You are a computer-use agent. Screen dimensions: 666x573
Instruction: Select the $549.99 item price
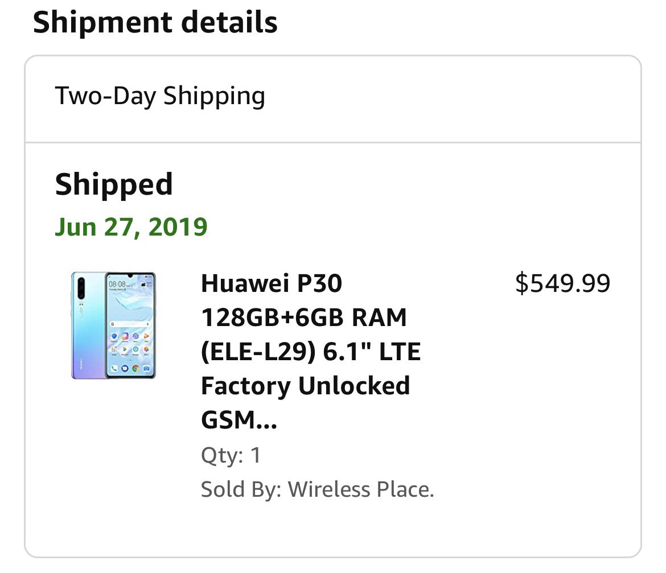[x=563, y=283]
